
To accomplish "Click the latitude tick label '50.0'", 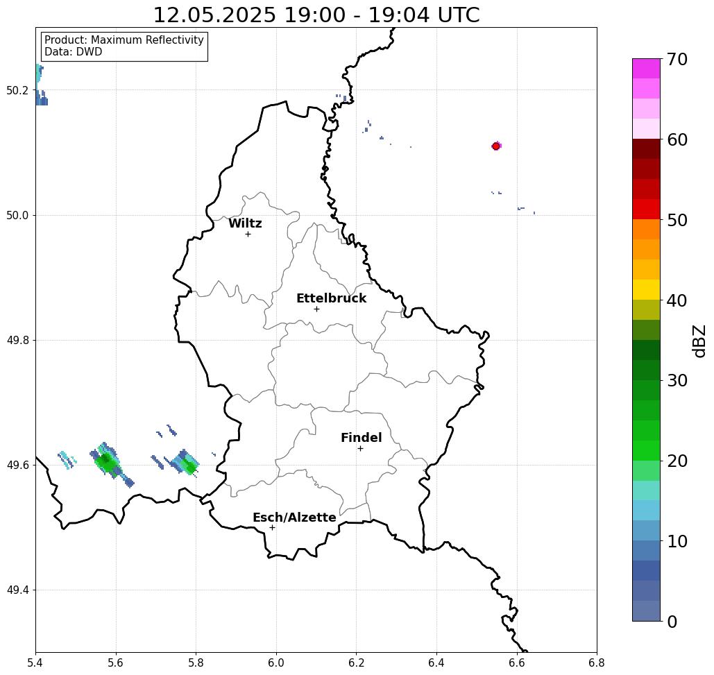I will pos(17,215).
